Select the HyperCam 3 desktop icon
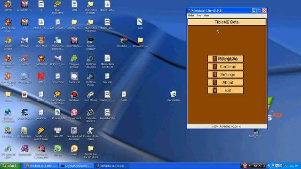This screenshot has width=301, height=169. pos(74,114)
